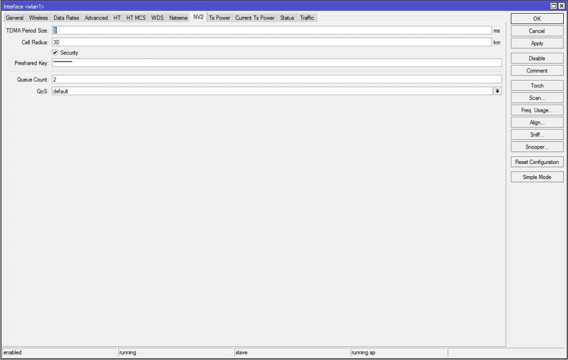Screen dimensions: 568x360
Task: Uncheck the Security checkbox
Action: (x=55, y=52)
